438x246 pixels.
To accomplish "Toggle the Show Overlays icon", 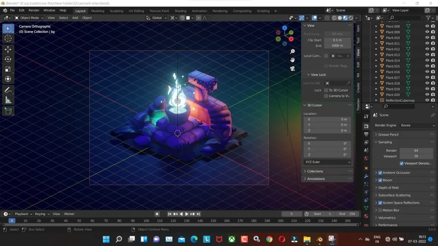I will (315, 18).
